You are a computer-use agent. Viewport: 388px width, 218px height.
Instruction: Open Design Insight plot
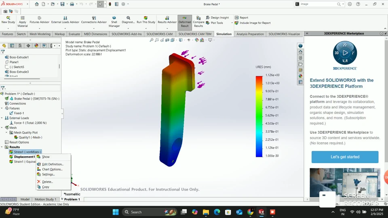click(x=217, y=17)
